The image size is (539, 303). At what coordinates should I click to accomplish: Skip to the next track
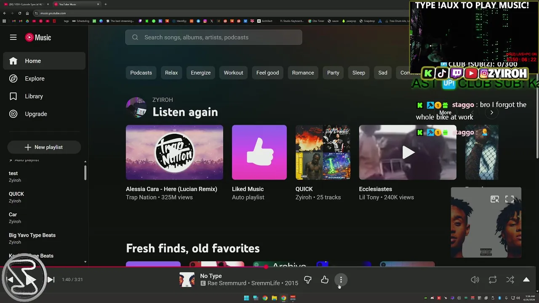(x=51, y=279)
